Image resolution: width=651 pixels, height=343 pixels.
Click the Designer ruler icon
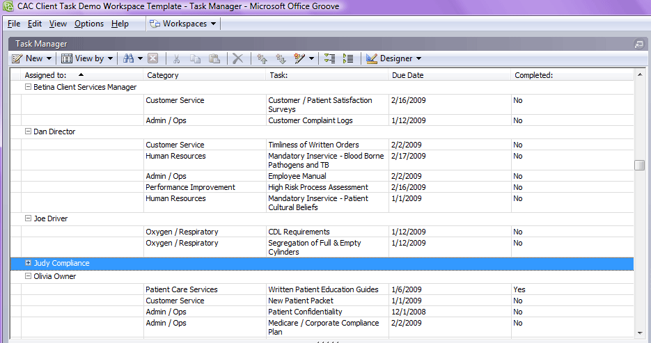[372, 58]
